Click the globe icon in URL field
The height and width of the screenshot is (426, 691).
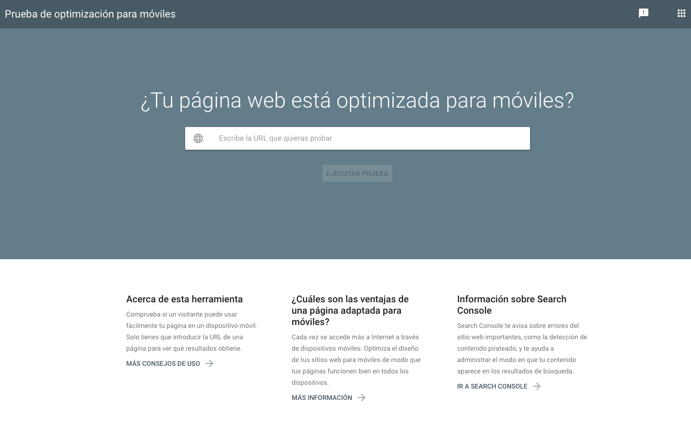point(198,138)
